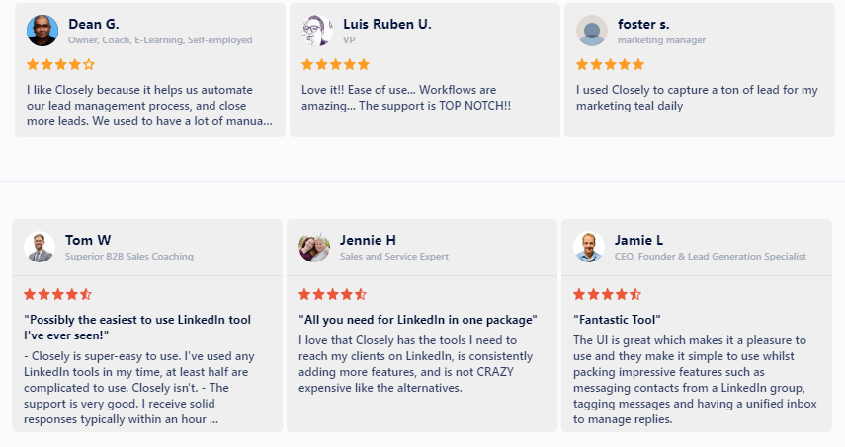
Task: Select the Luis Ruben U. review card text
Action: click(406, 98)
